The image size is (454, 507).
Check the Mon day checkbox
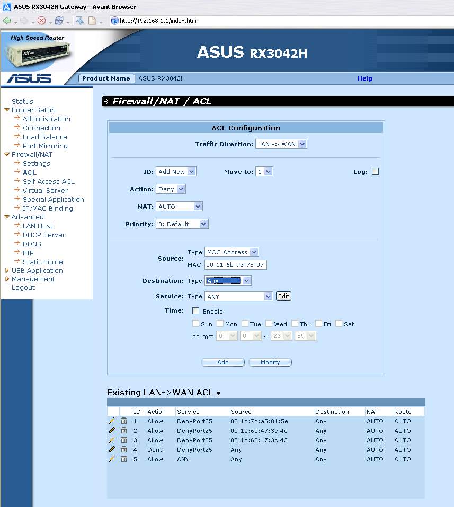pyautogui.click(x=220, y=324)
